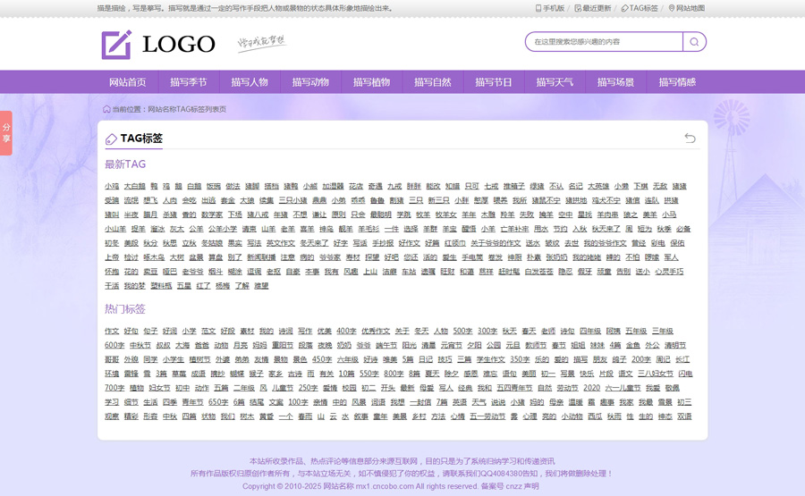Click the tag icon beside TAG标签 heading

[111, 139]
